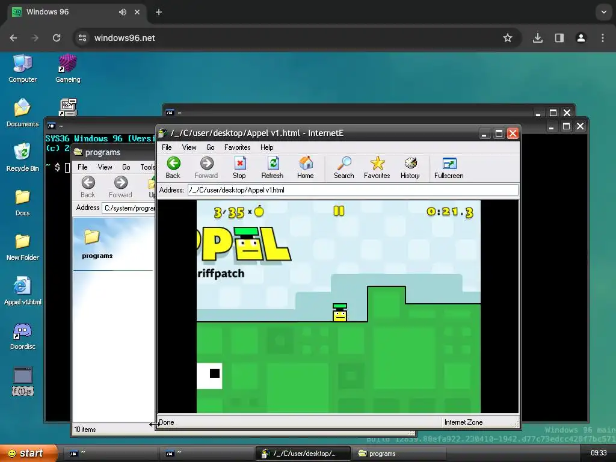Open the Favorites menu in InternetE
The width and height of the screenshot is (616, 462).
237,147
